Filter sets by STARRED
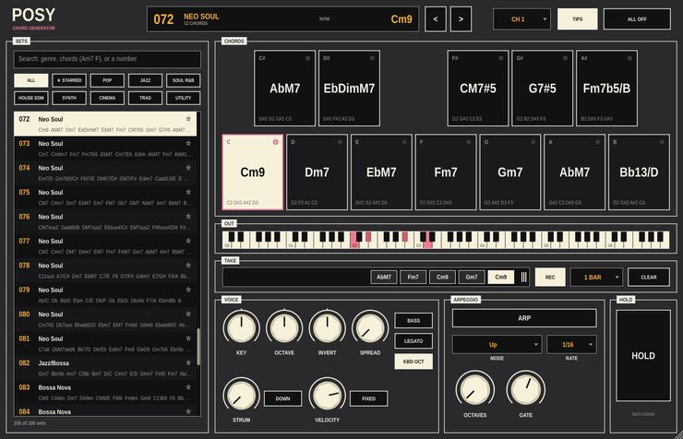 pos(69,80)
